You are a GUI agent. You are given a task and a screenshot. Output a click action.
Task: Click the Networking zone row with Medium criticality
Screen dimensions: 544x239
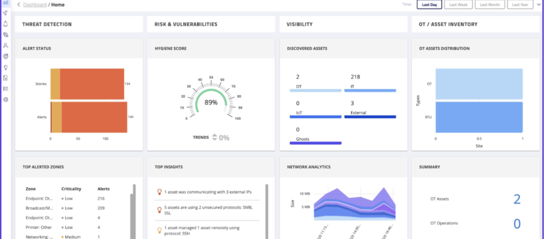point(68,236)
